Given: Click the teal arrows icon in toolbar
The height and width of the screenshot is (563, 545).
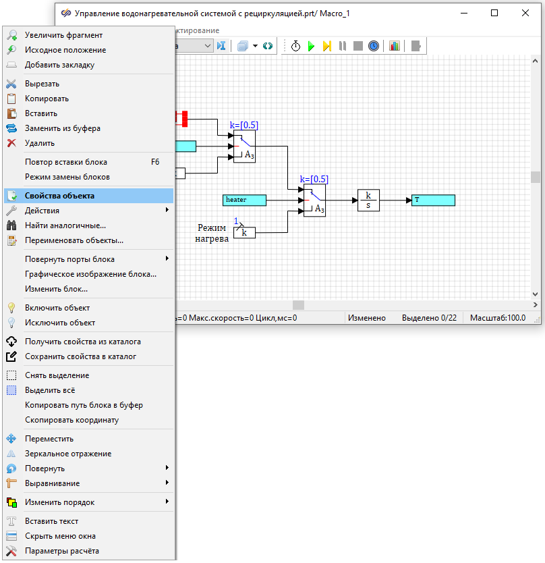Looking at the screenshot, I should coord(268,46).
